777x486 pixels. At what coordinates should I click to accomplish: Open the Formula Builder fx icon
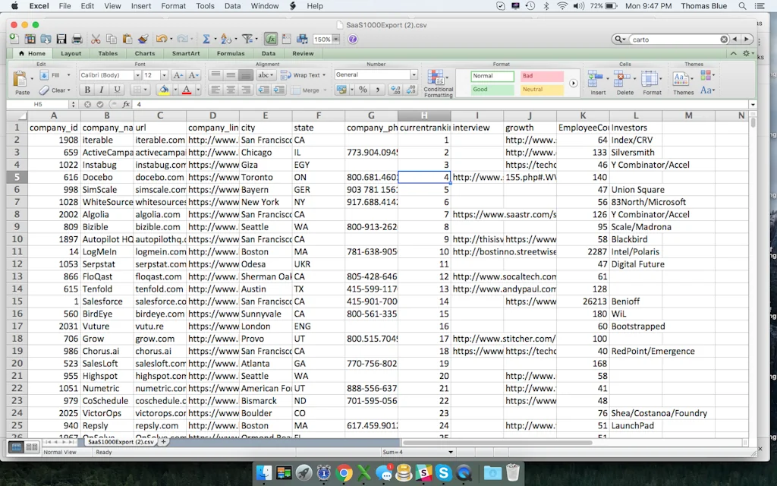click(x=272, y=39)
